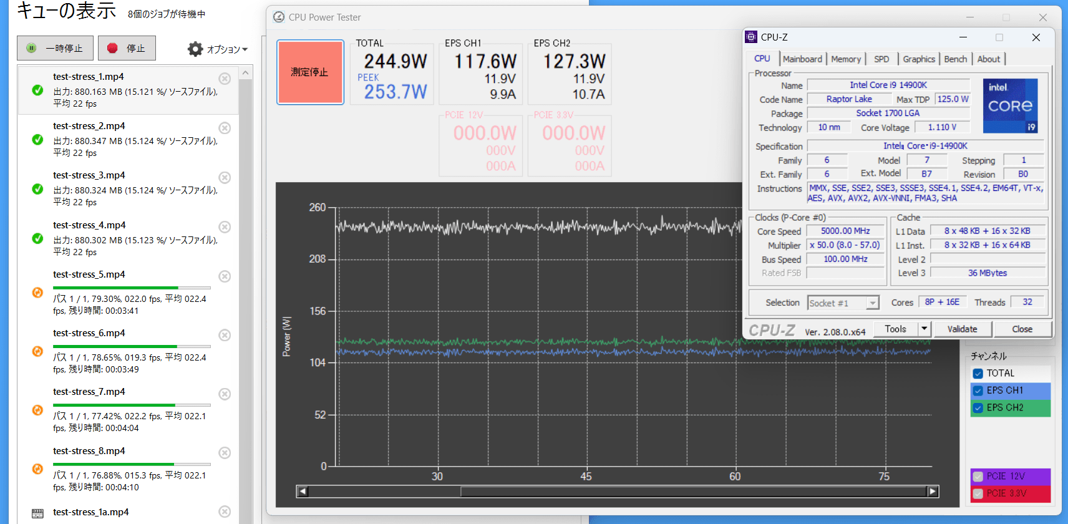
Task: Select the test-stress_2.mp4 queue item
Action: [x=128, y=139]
